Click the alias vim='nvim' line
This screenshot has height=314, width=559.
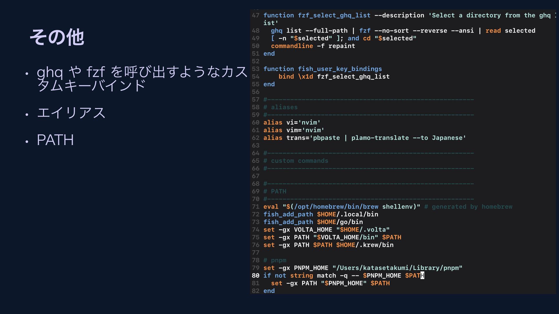[x=293, y=130]
